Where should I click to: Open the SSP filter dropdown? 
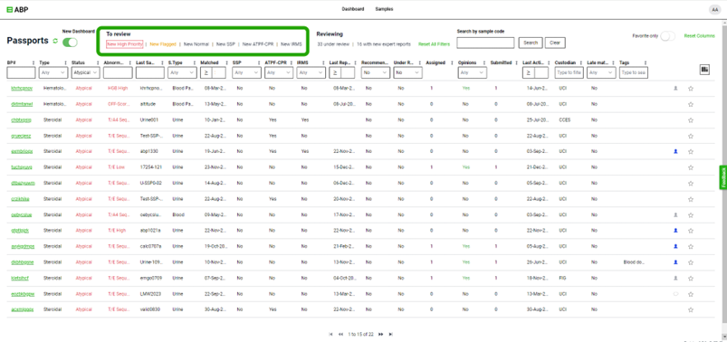(x=246, y=72)
